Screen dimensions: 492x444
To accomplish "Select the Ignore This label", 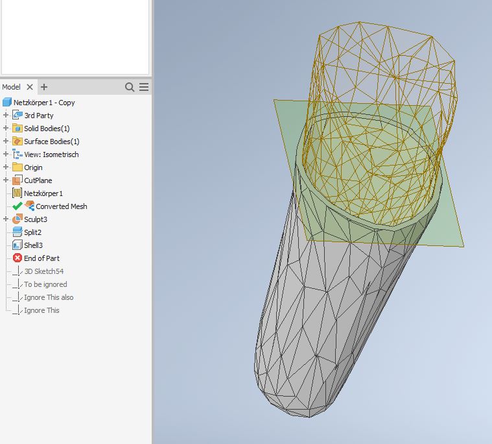I will click(41, 310).
